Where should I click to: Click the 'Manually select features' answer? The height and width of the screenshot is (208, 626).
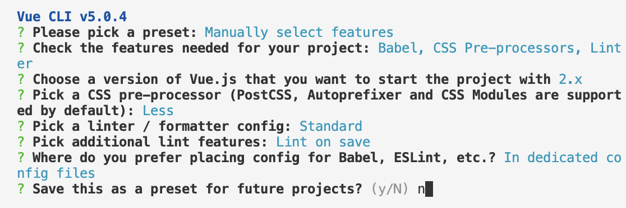click(299, 32)
